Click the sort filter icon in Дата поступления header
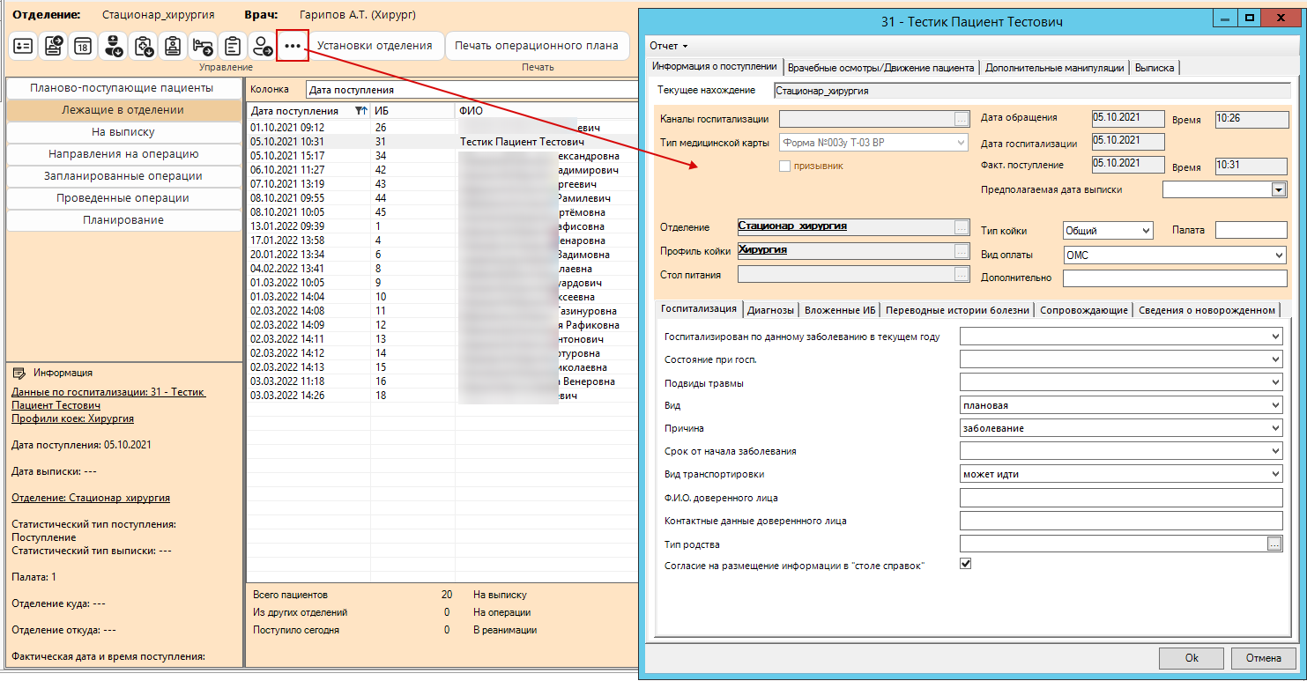Screen dimensions: 1307x681 point(361,111)
